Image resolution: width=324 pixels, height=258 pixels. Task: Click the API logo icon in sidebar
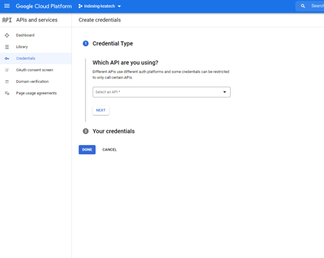pyautogui.click(x=7, y=20)
